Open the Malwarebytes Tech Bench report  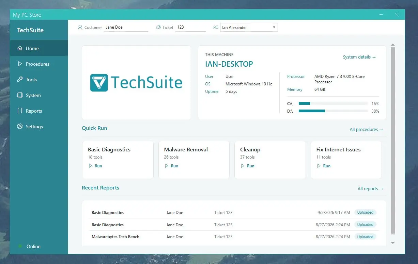(234, 237)
